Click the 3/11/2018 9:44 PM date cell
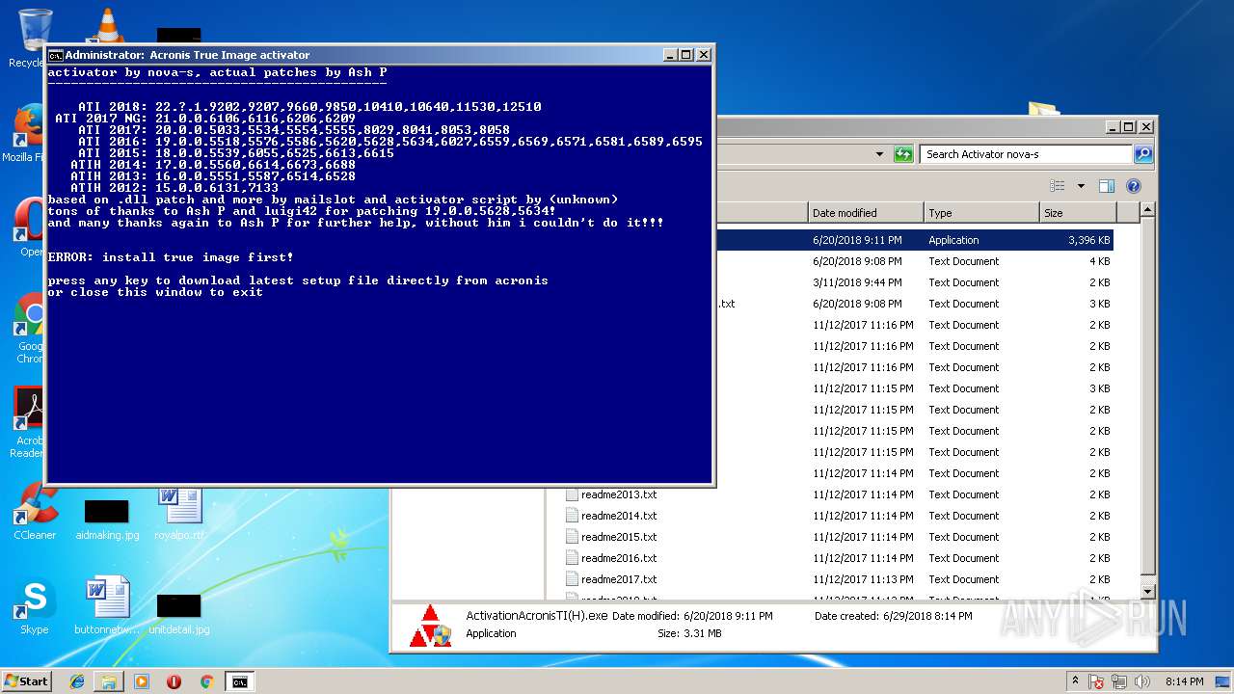 point(857,282)
